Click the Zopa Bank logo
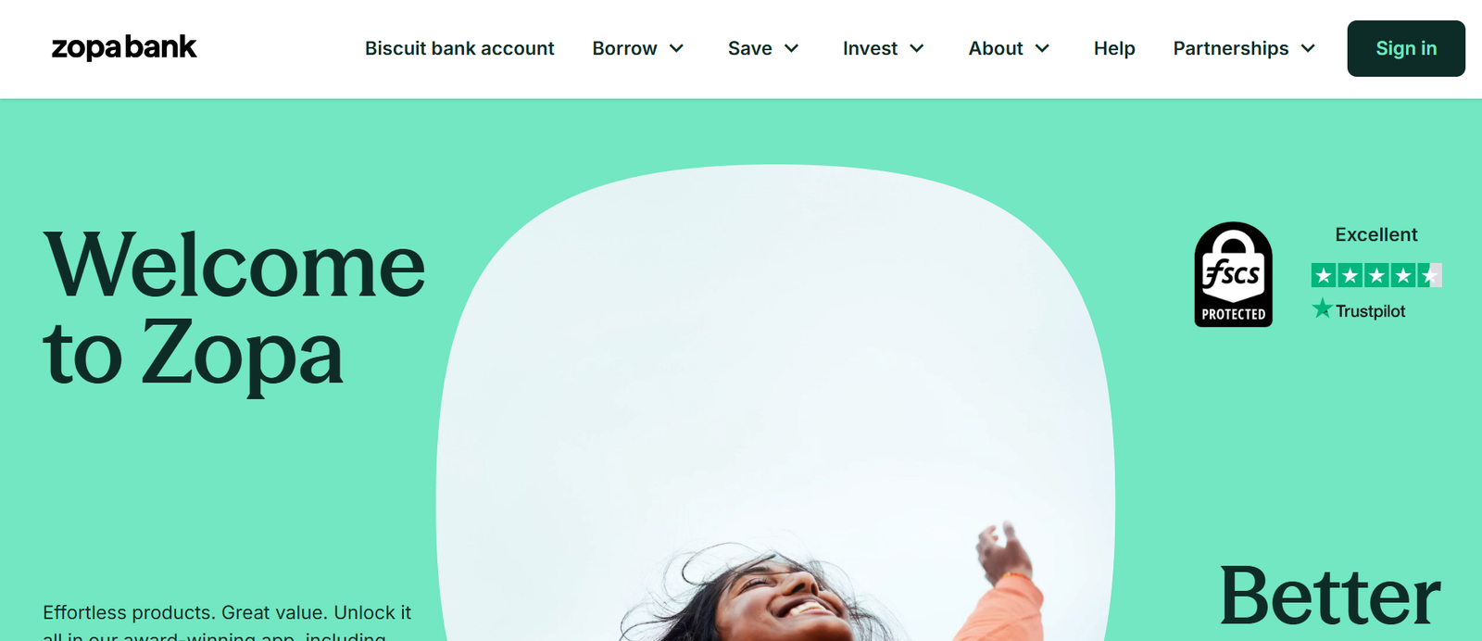Image resolution: width=1482 pixels, height=641 pixels. pos(124,47)
